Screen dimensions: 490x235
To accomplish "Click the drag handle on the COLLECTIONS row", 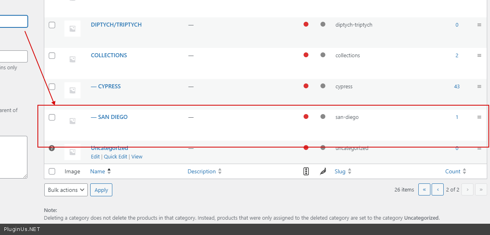I will (x=479, y=56).
